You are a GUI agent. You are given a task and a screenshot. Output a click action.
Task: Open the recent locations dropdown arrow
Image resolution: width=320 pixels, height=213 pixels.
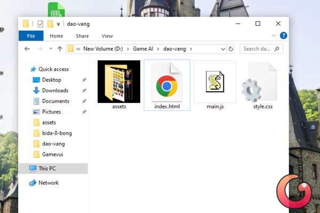point(51,49)
